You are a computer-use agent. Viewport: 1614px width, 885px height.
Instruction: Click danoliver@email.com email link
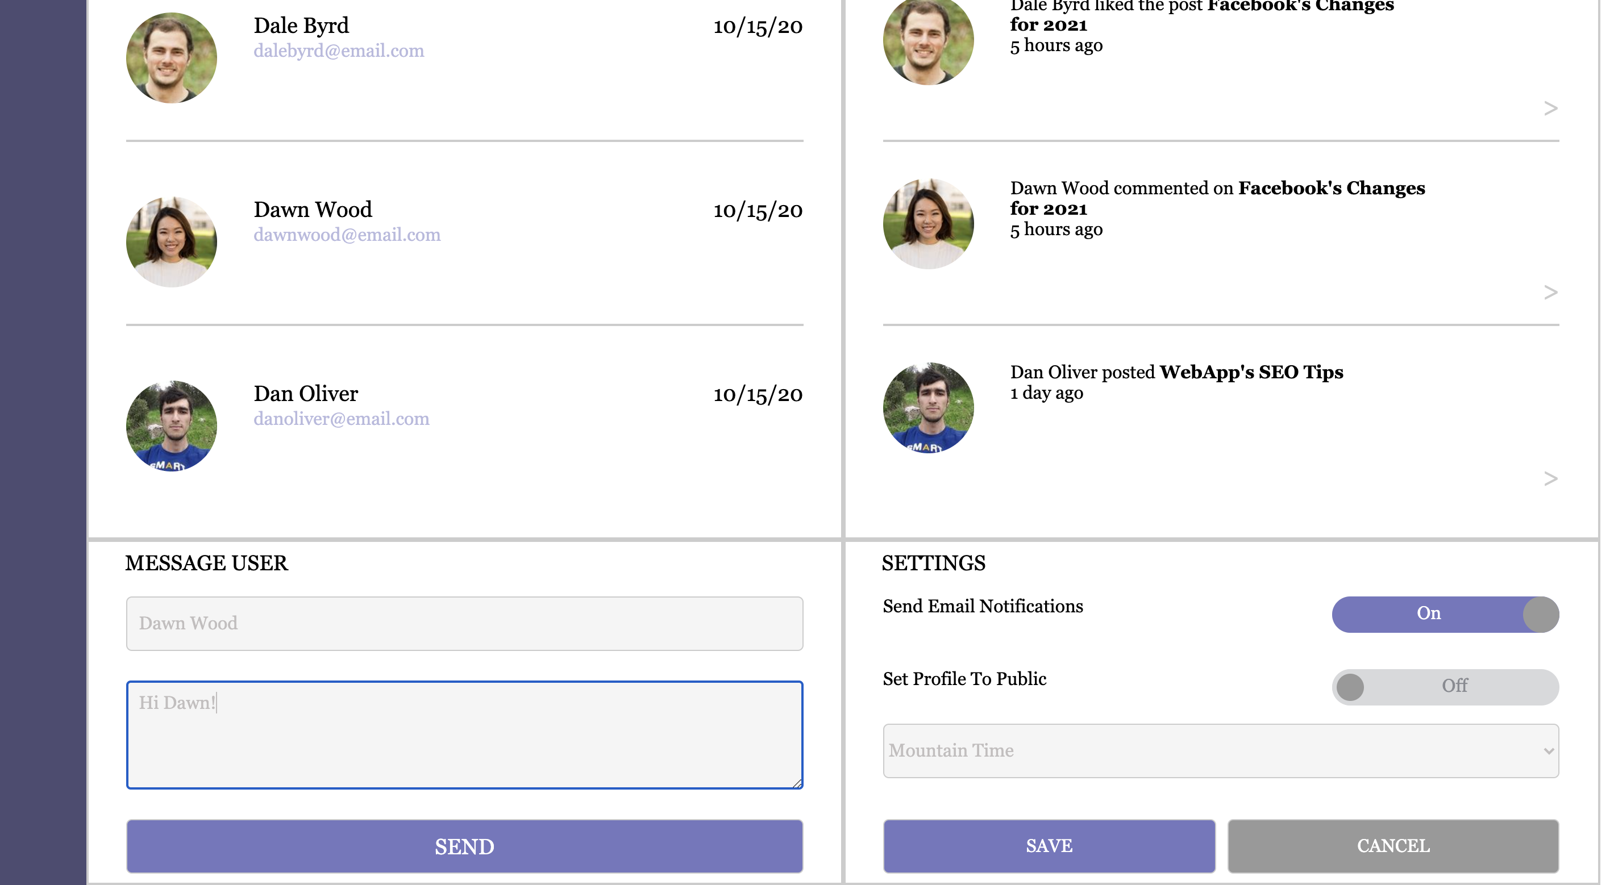(342, 420)
